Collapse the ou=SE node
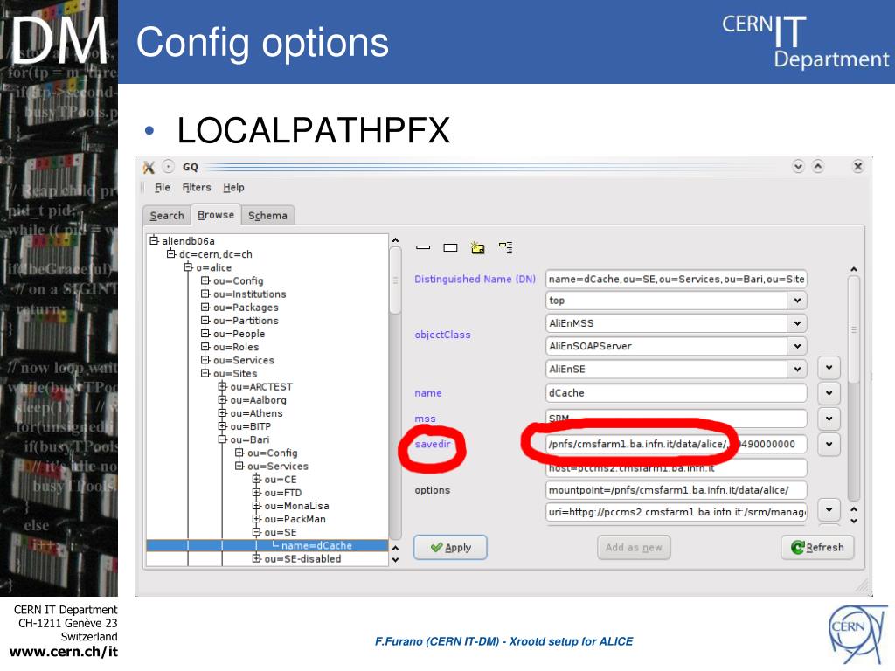Image resolution: width=895 pixels, height=671 pixels. pos(256,532)
